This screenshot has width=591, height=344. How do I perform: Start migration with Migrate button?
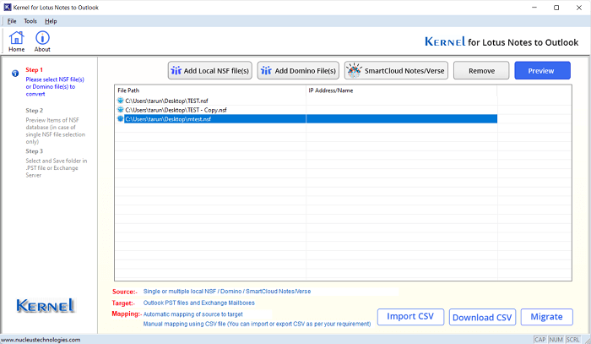pos(546,317)
